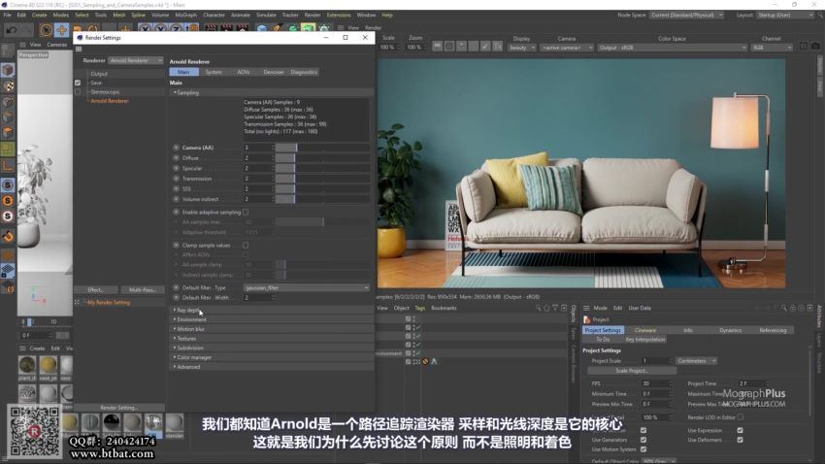The width and height of the screenshot is (825, 464).
Task: Open the Channel RGB dropdown
Action: tap(772, 48)
